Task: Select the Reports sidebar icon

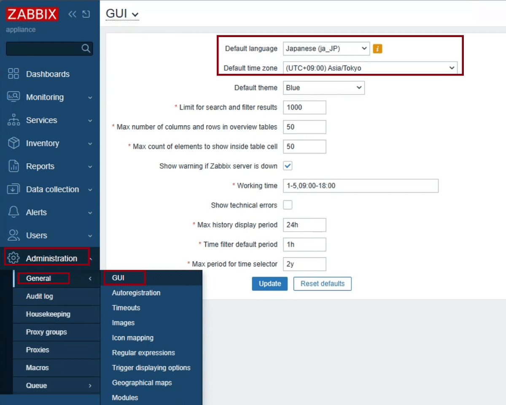Action: click(x=13, y=166)
